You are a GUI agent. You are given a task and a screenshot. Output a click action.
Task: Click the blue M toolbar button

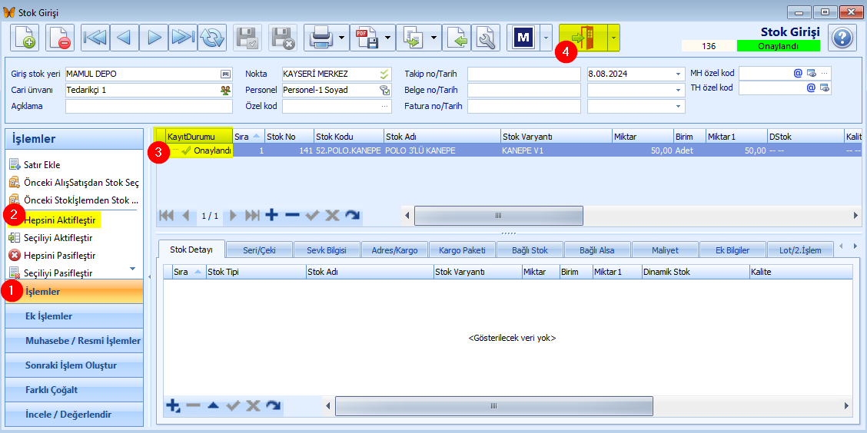tap(522, 38)
